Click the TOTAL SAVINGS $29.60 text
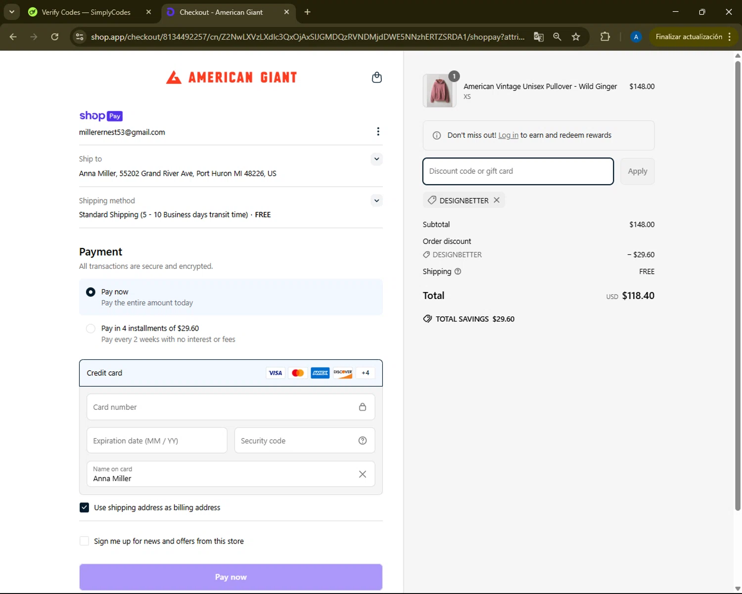Image resolution: width=742 pixels, height=594 pixels. (x=475, y=319)
